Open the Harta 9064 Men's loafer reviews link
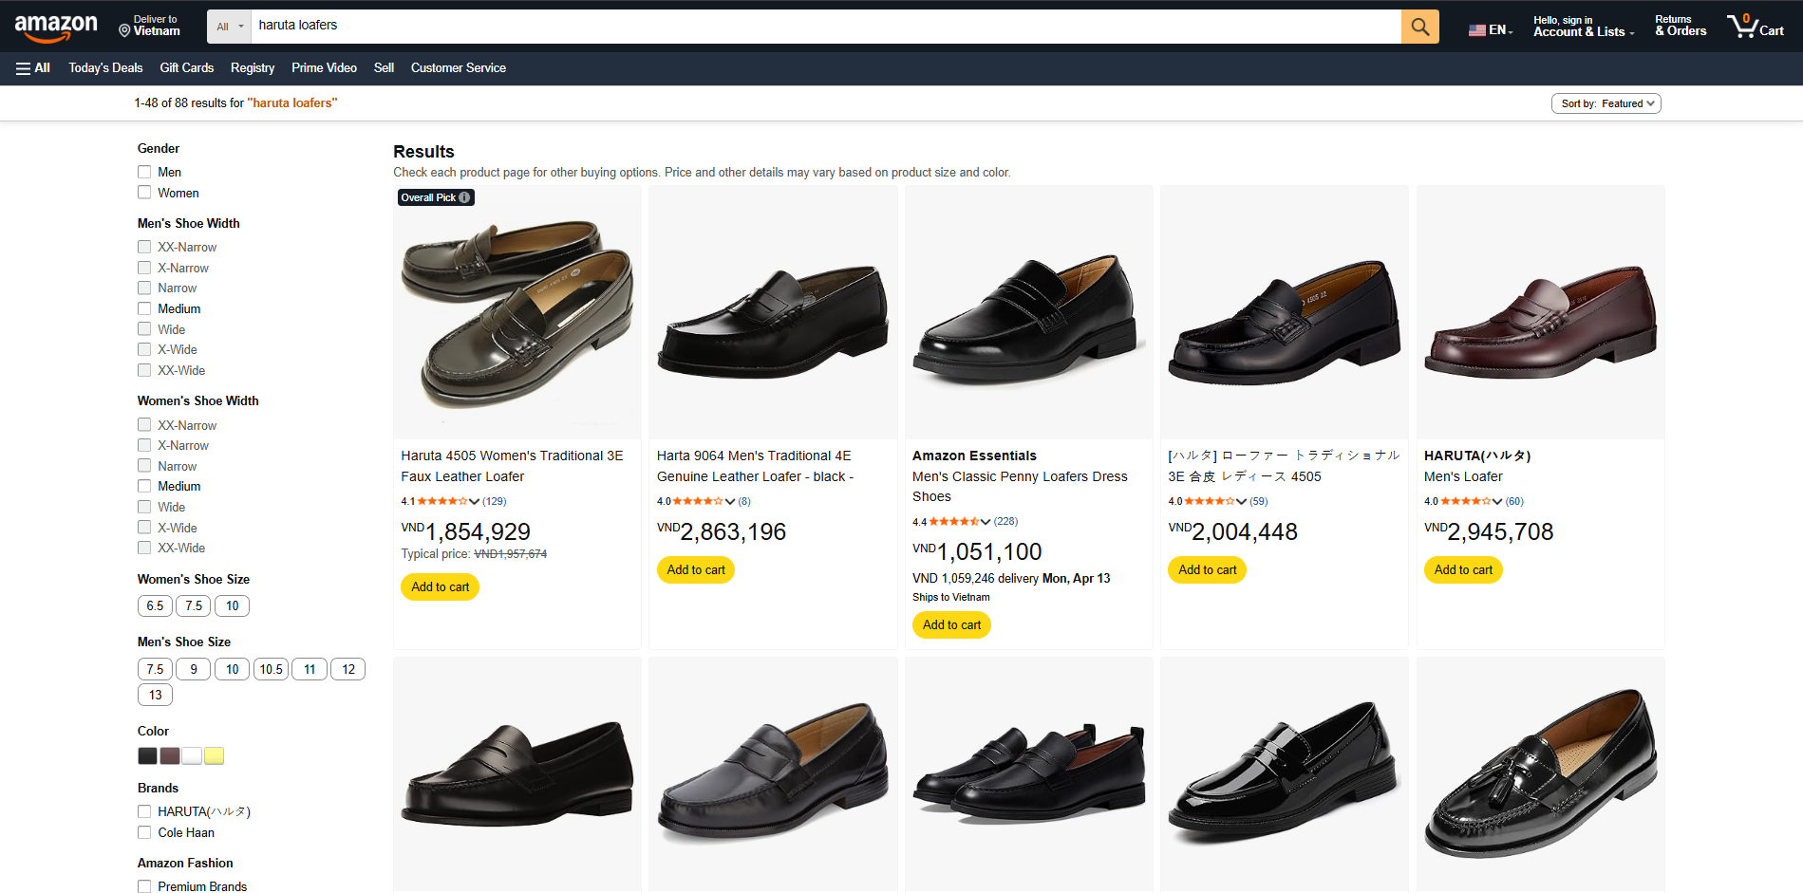The height and width of the screenshot is (893, 1803). pyautogui.click(x=745, y=501)
